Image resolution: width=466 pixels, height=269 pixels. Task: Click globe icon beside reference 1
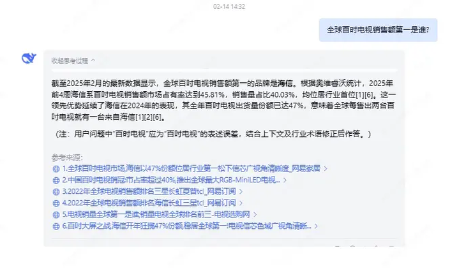[56, 169]
